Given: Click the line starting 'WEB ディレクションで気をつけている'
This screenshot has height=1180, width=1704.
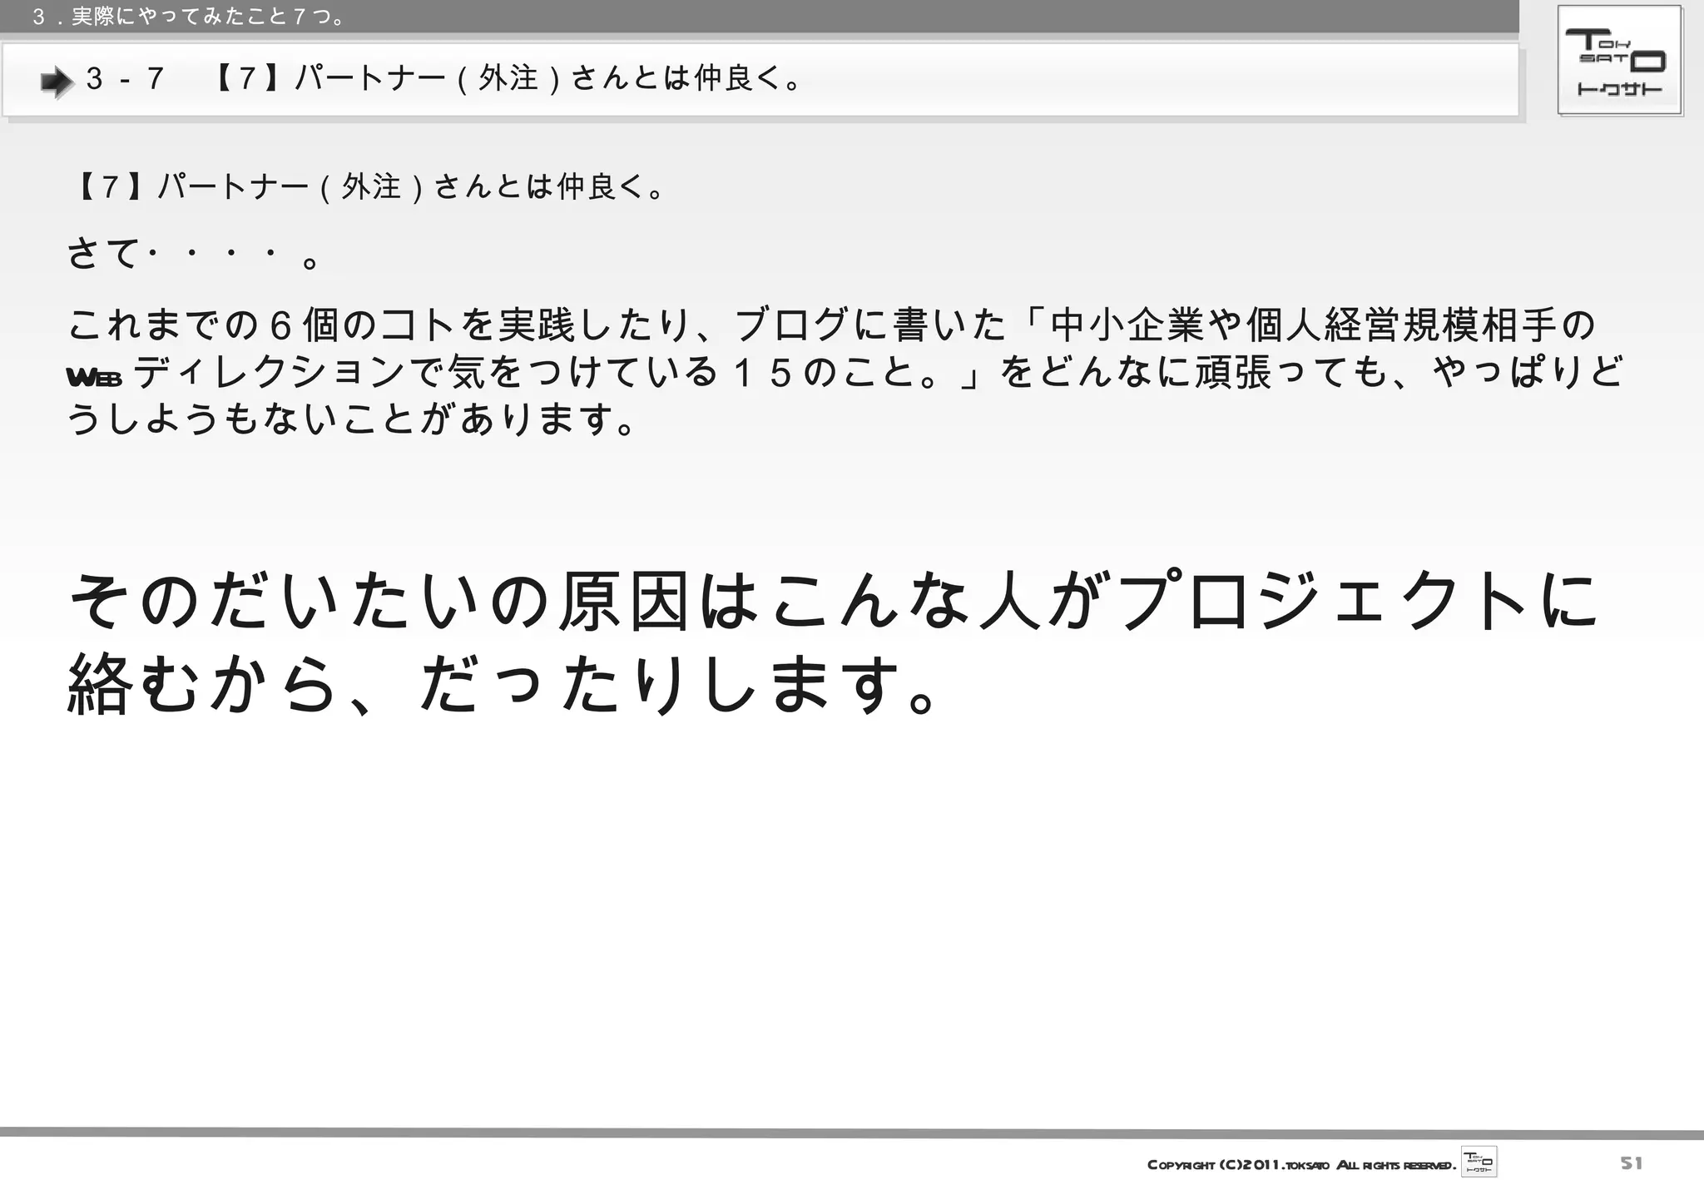Looking at the screenshot, I should click(x=845, y=372).
